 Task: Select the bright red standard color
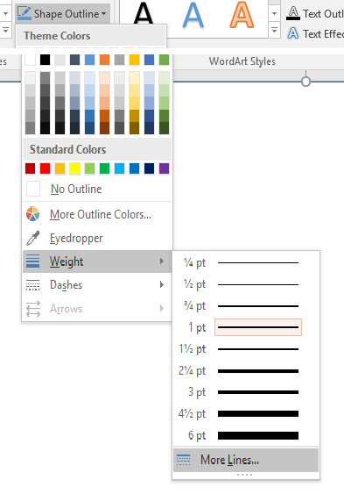(x=45, y=168)
